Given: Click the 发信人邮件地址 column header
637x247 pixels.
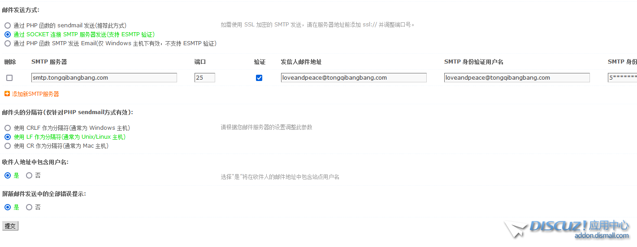Looking at the screenshot, I should click(301, 62).
